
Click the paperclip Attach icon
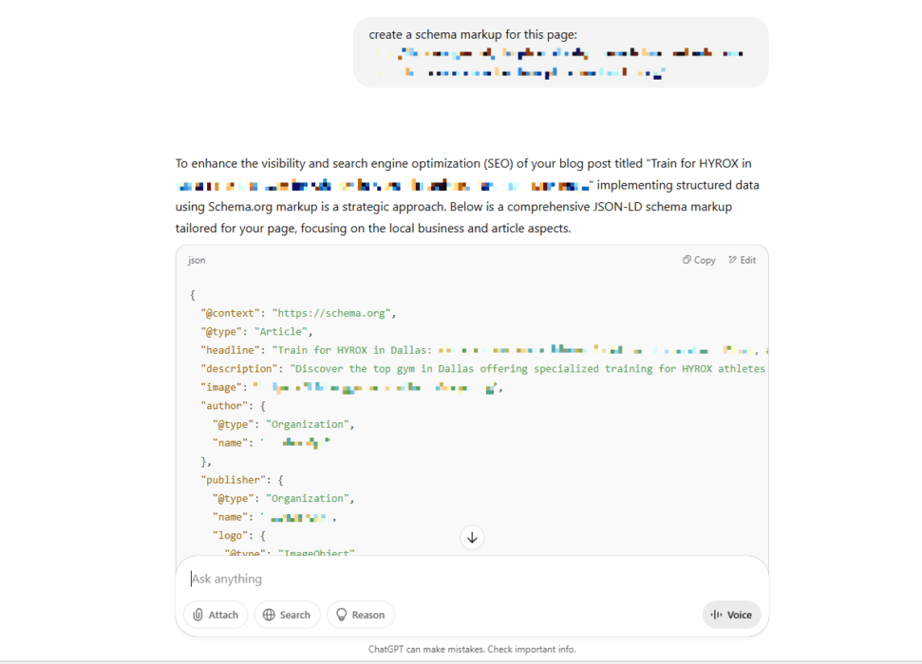click(199, 615)
